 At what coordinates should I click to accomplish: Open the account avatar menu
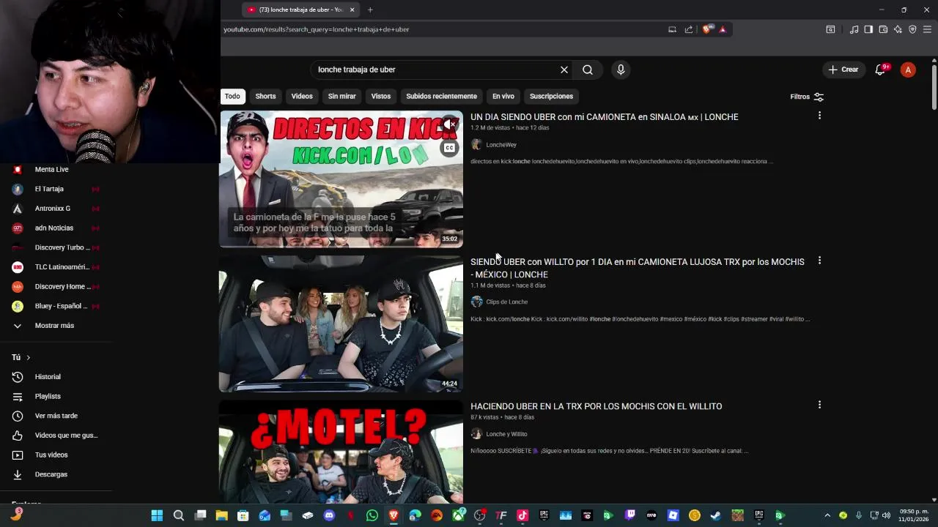click(x=908, y=70)
